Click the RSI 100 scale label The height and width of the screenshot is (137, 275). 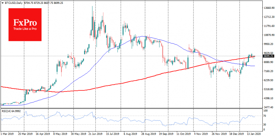266,111
